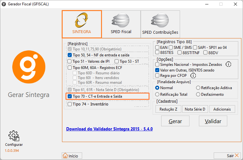Image resolution: width=243 pixels, height=160 pixels.
Task: Enable Regra por CFOP option
Action: [157, 76]
